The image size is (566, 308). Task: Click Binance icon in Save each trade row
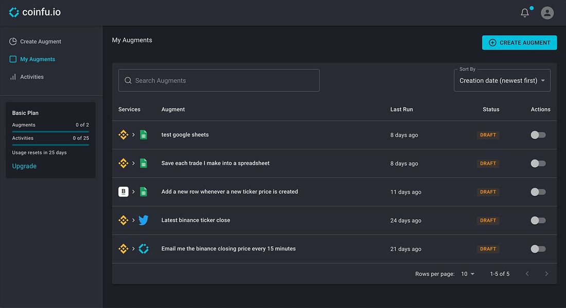pyautogui.click(x=123, y=163)
